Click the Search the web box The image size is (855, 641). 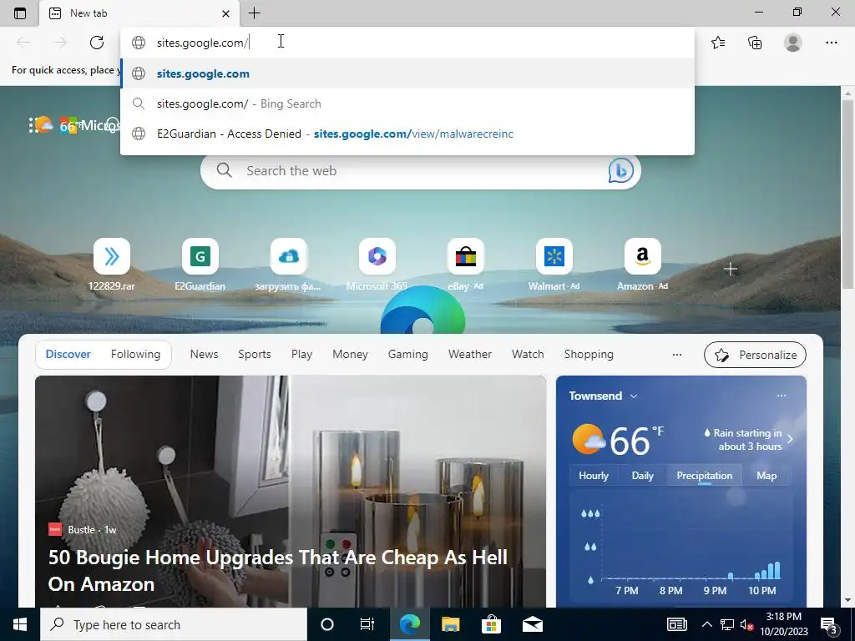[421, 170]
